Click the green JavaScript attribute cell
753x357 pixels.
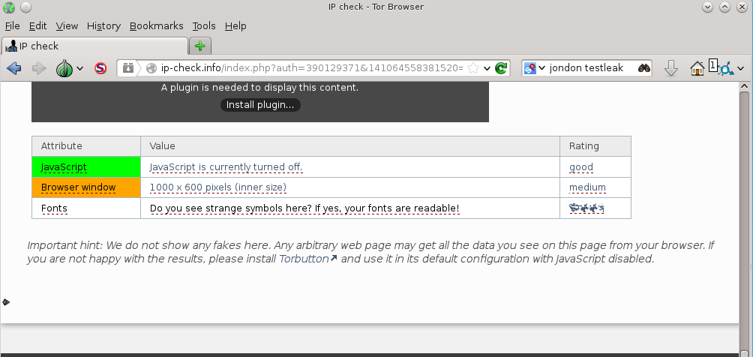point(86,167)
